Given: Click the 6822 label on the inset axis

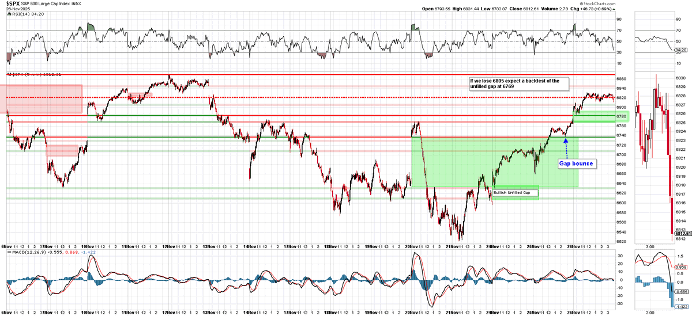Looking at the screenshot, I should coord(680,149).
